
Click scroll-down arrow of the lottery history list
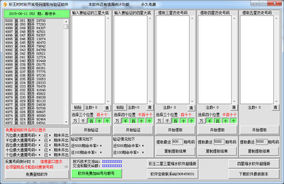(x=66, y=122)
